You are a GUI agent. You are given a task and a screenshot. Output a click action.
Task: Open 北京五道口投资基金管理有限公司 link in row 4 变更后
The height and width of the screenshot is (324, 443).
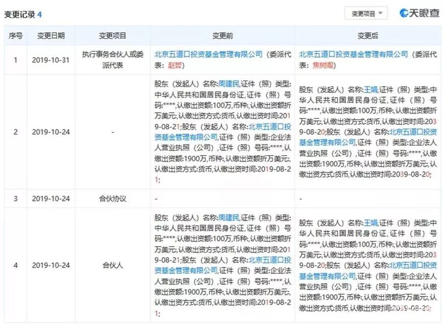coord(368,271)
